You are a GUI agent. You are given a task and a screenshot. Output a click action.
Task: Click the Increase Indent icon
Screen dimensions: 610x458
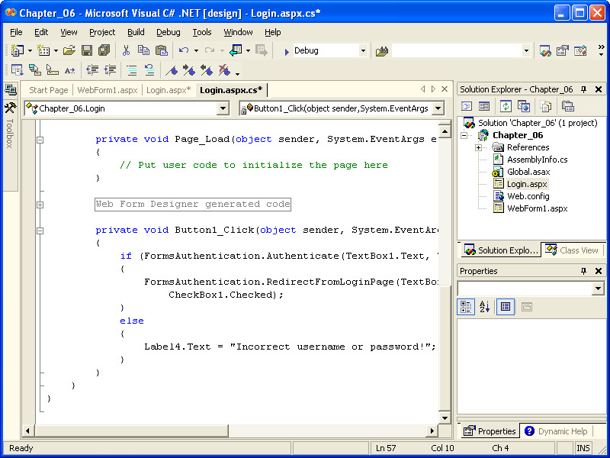click(110, 70)
